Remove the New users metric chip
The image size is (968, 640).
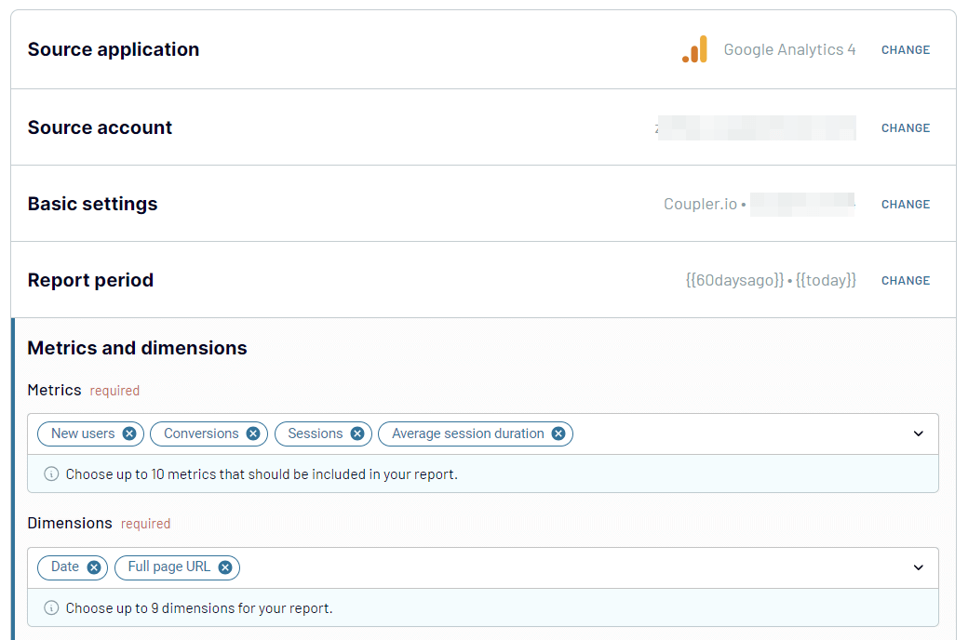click(129, 433)
